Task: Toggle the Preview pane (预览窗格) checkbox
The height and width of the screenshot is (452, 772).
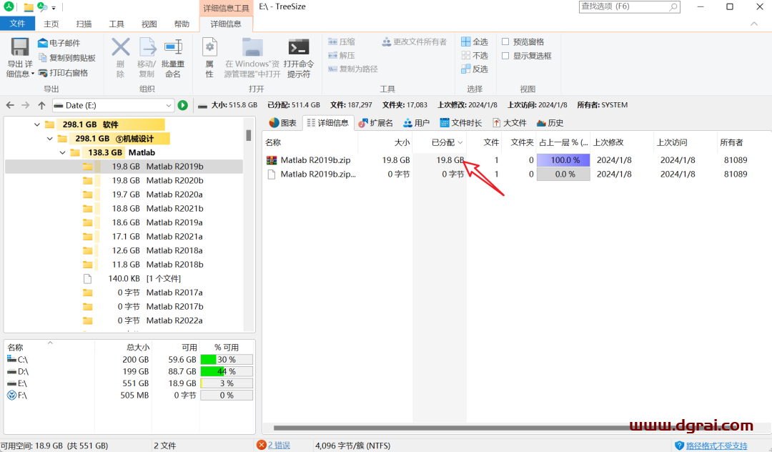Action: tap(505, 42)
